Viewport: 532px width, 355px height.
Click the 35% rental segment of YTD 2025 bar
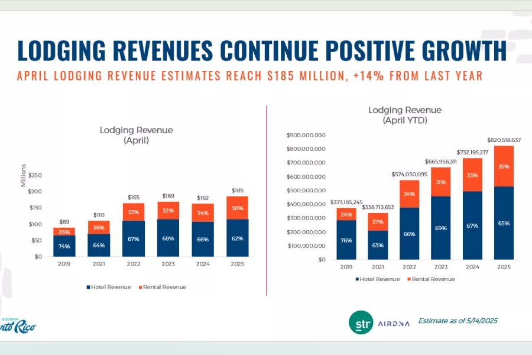tap(504, 166)
